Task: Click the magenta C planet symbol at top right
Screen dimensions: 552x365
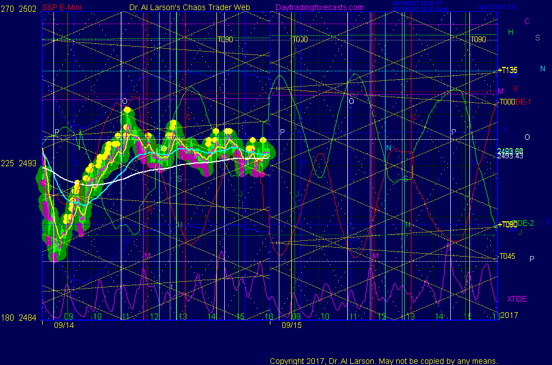Action: [527, 22]
